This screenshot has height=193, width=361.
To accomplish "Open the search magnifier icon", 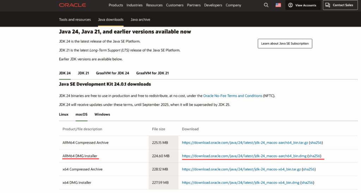I will 266,5.
